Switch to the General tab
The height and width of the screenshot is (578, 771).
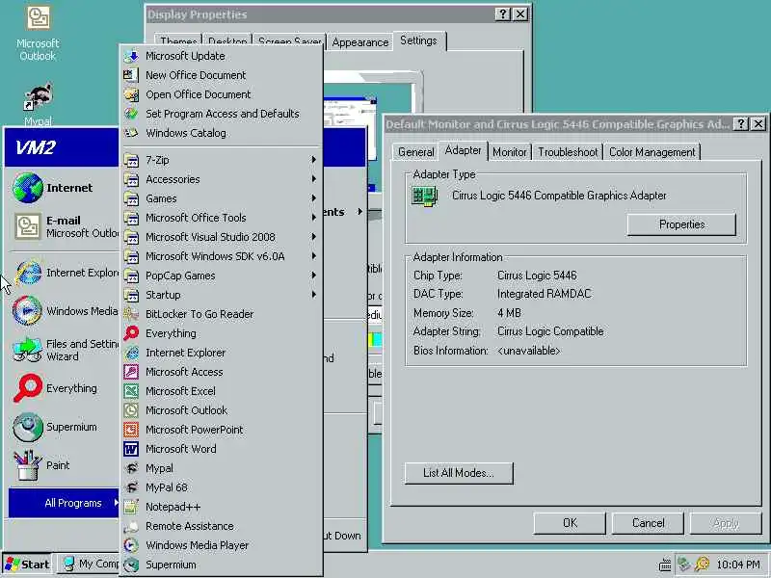(x=416, y=152)
